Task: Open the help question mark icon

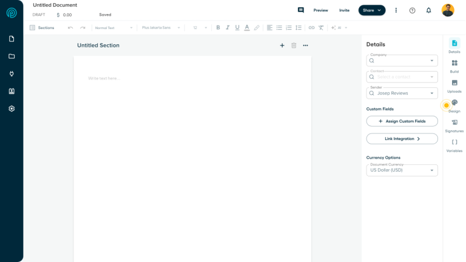Action: coord(412,10)
